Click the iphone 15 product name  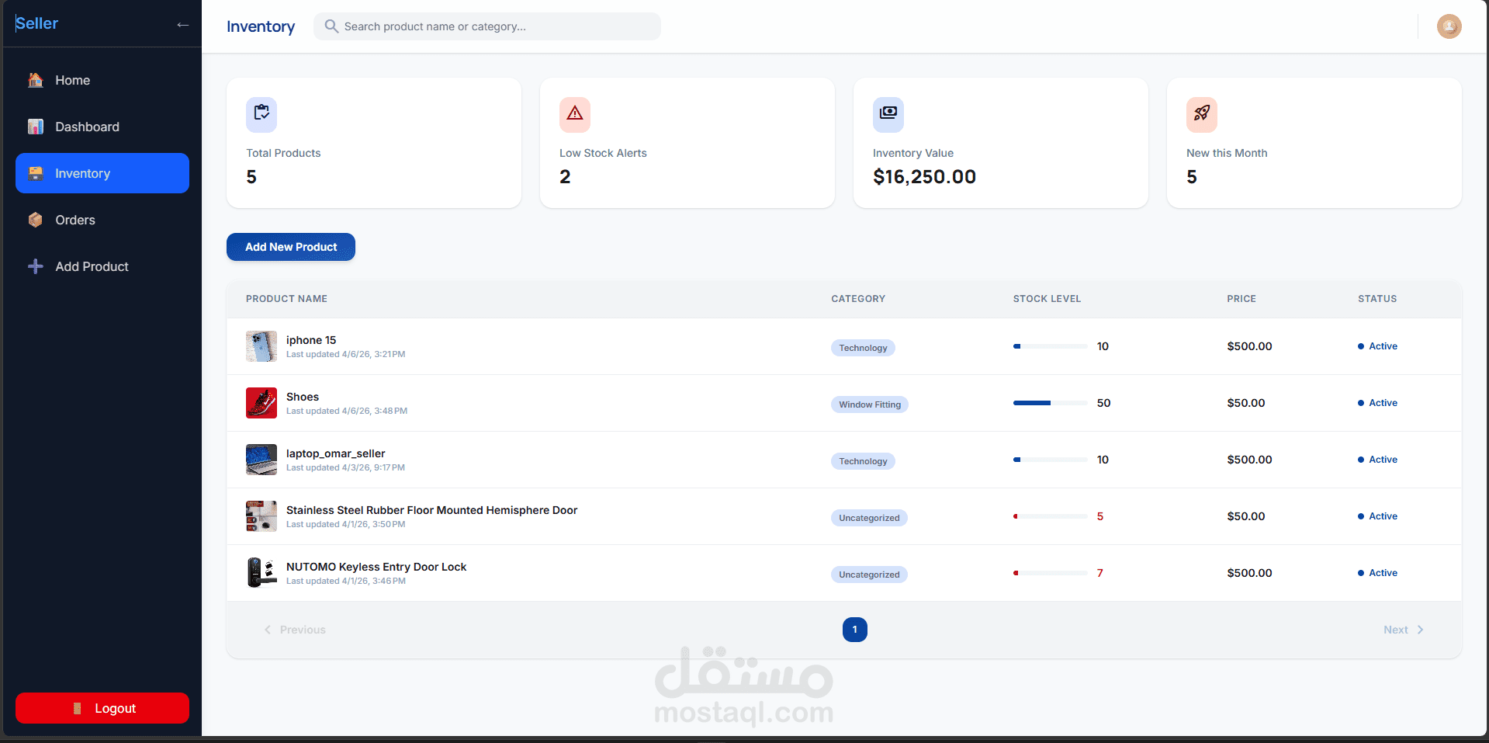pyautogui.click(x=311, y=340)
